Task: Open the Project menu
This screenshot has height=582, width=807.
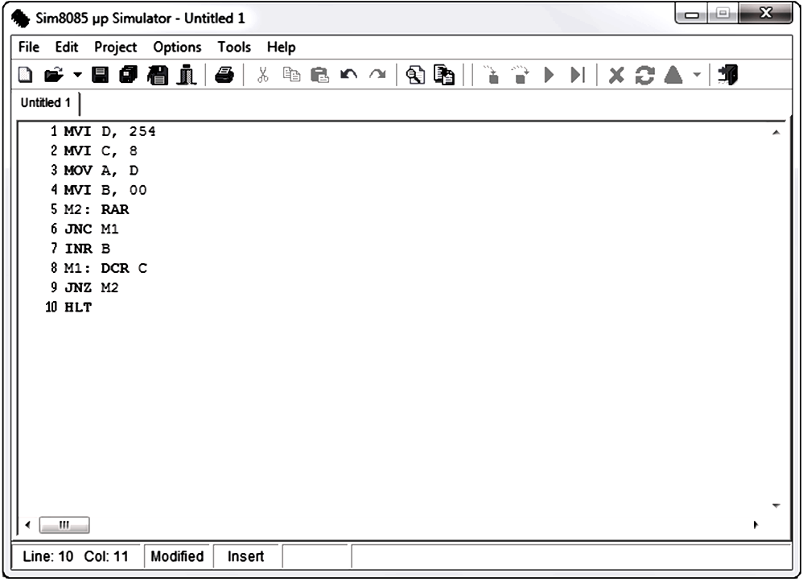Action: tap(116, 47)
